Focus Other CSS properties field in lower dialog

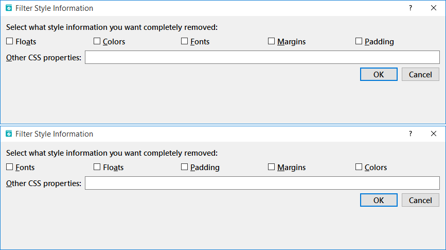(x=262, y=183)
